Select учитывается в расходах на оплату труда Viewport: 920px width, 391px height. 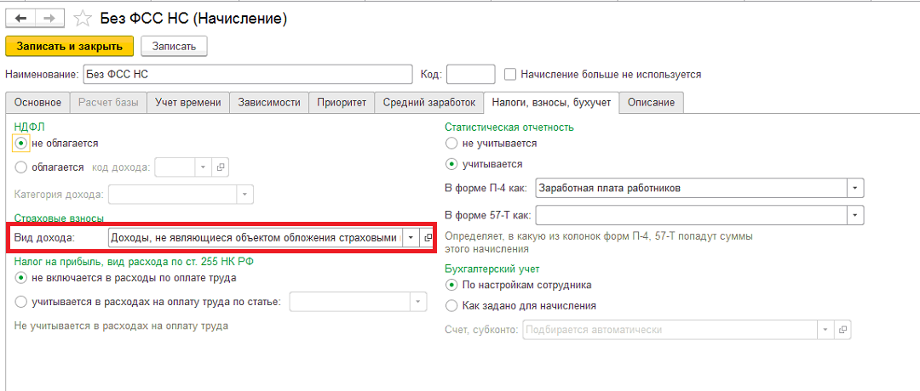(21, 302)
